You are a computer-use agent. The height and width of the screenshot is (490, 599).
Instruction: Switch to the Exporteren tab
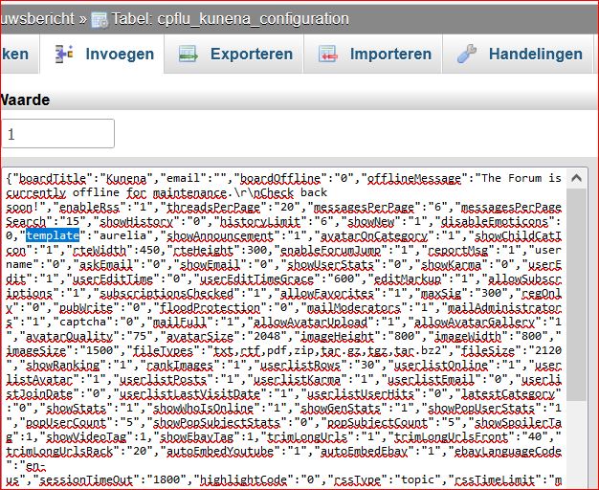[x=249, y=55]
